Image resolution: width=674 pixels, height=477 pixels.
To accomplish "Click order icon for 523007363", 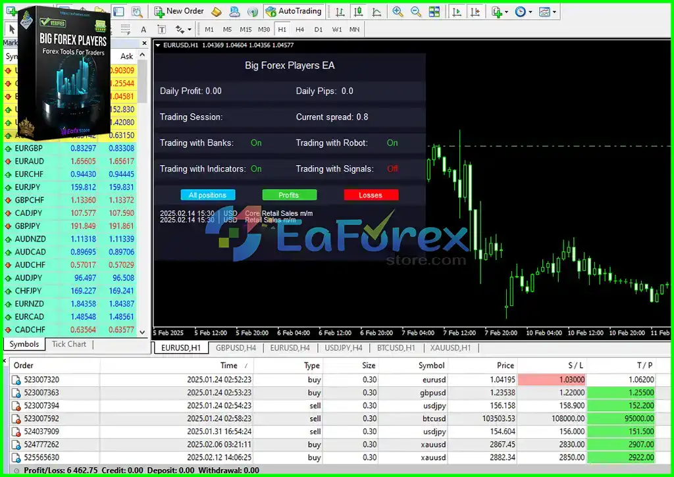I will click(x=16, y=393).
